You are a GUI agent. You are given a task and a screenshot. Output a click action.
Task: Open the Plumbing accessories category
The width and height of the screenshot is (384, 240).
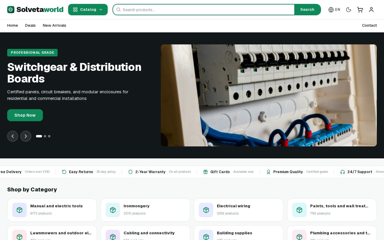pyautogui.click(x=332, y=233)
